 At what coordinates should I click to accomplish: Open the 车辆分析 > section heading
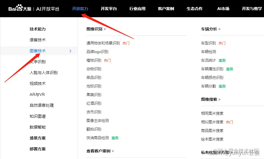(x=211, y=29)
